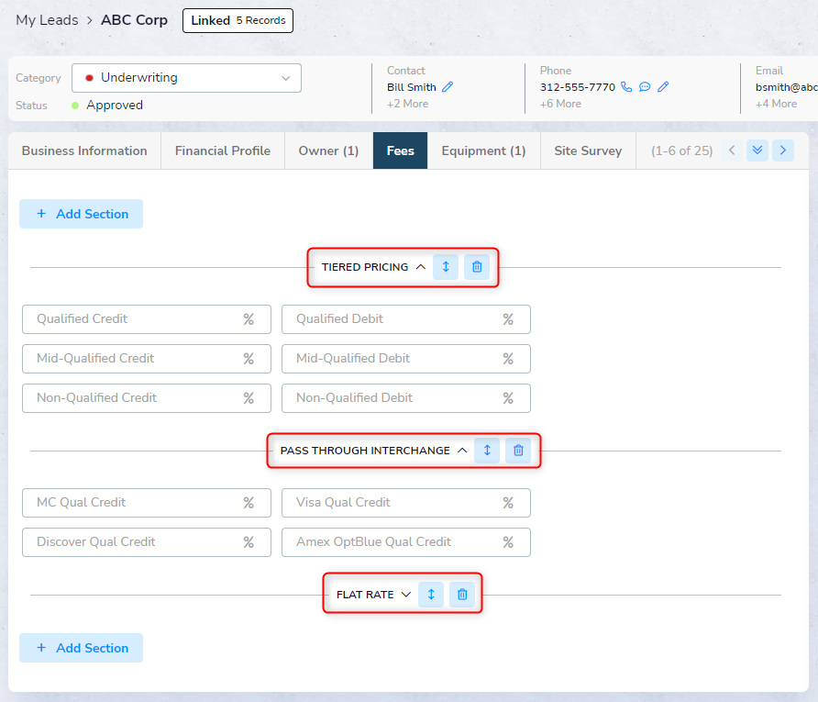The image size is (818, 702).
Task: Show +2 More contacts
Action: tap(407, 104)
